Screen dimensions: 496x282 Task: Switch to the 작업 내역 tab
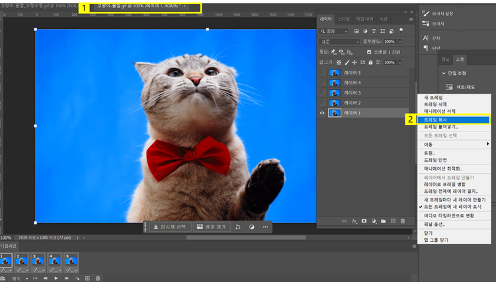(x=364, y=19)
